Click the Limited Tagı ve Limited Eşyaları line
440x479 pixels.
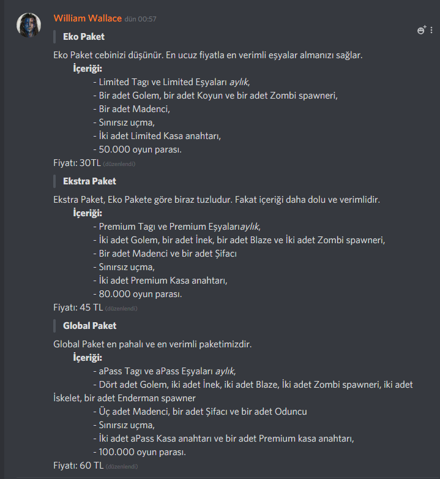click(x=172, y=82)
